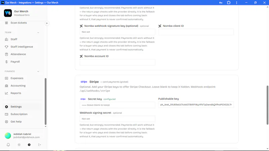Click the Nomba icon beside account ID
The image size is (269, 151).
click(x=81, y=56)
